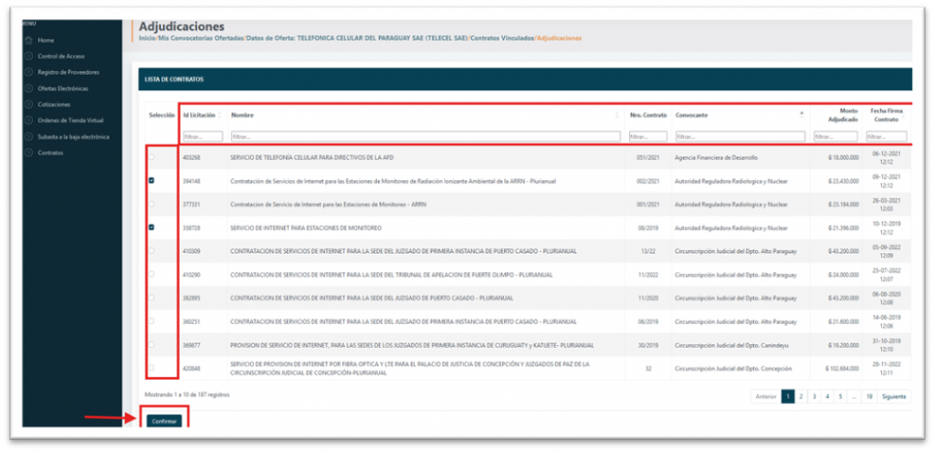Open Registro de Proveedores menu item
Image resolution: width=935 pixels, height=452 pixels.
(x=68, y=72)
